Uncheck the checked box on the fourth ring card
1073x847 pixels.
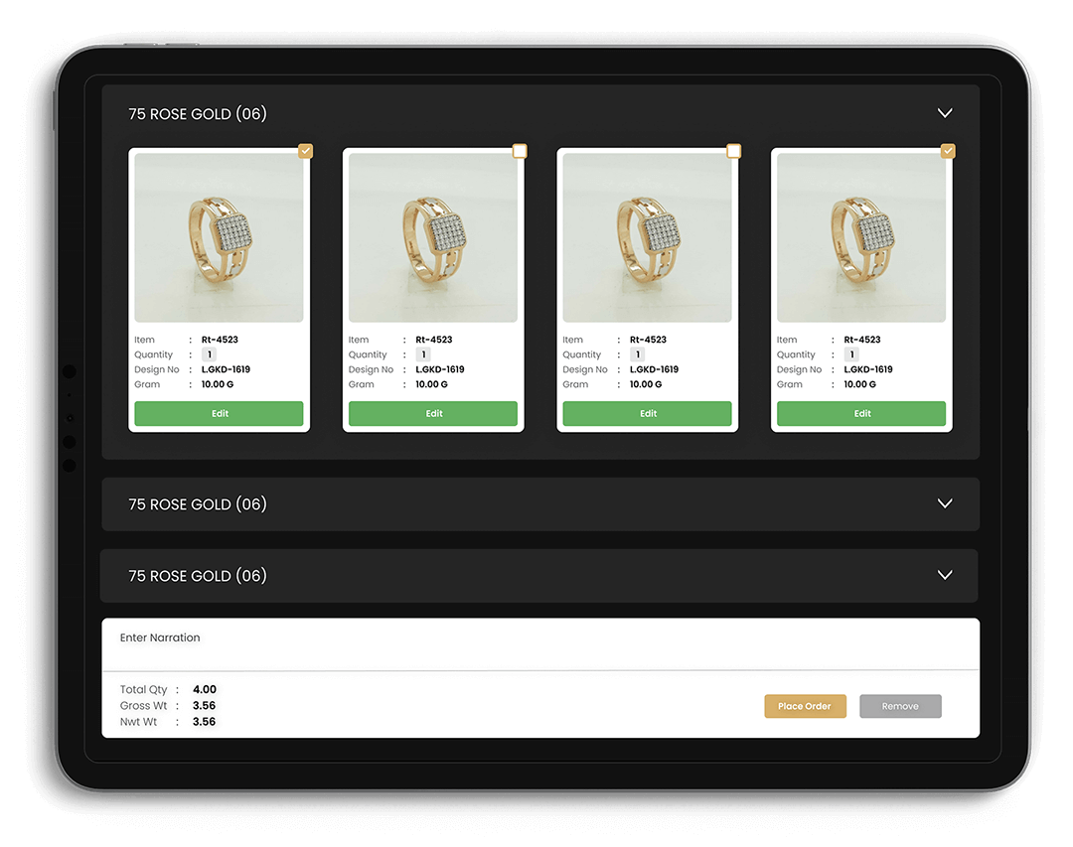[948, 151]
